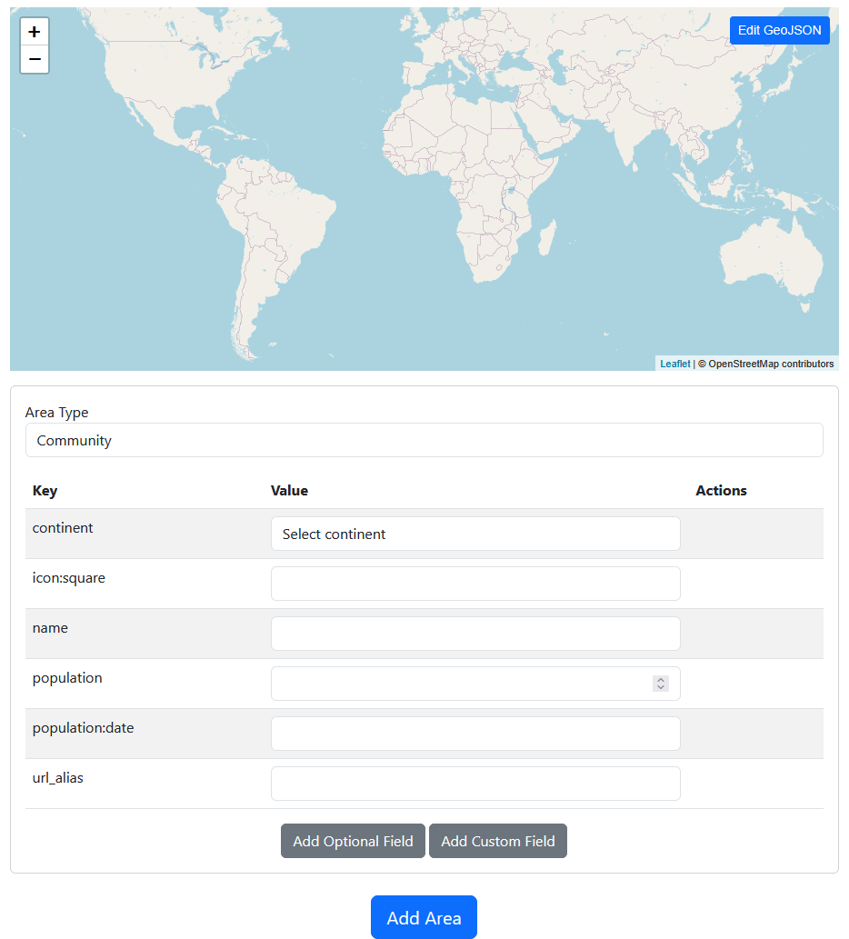Click the population spinner arrows
This screenshot has height=939, width=849.
click(x=661, y=684)
